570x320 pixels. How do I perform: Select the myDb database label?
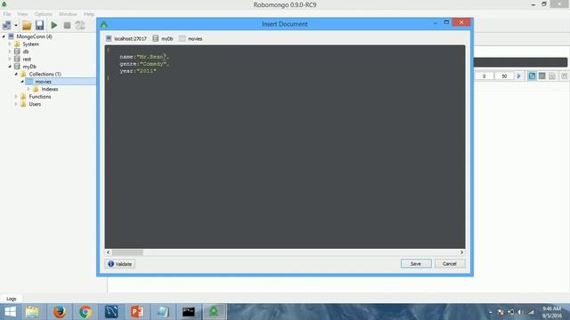click(x=29, y=67)
